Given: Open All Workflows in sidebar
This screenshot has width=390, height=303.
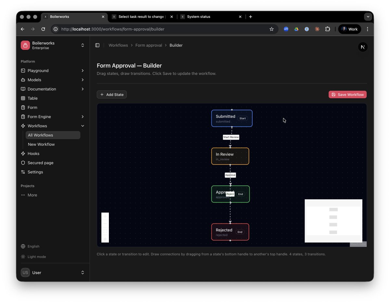Looking at the screenshot, I should [x=53, y=135].
